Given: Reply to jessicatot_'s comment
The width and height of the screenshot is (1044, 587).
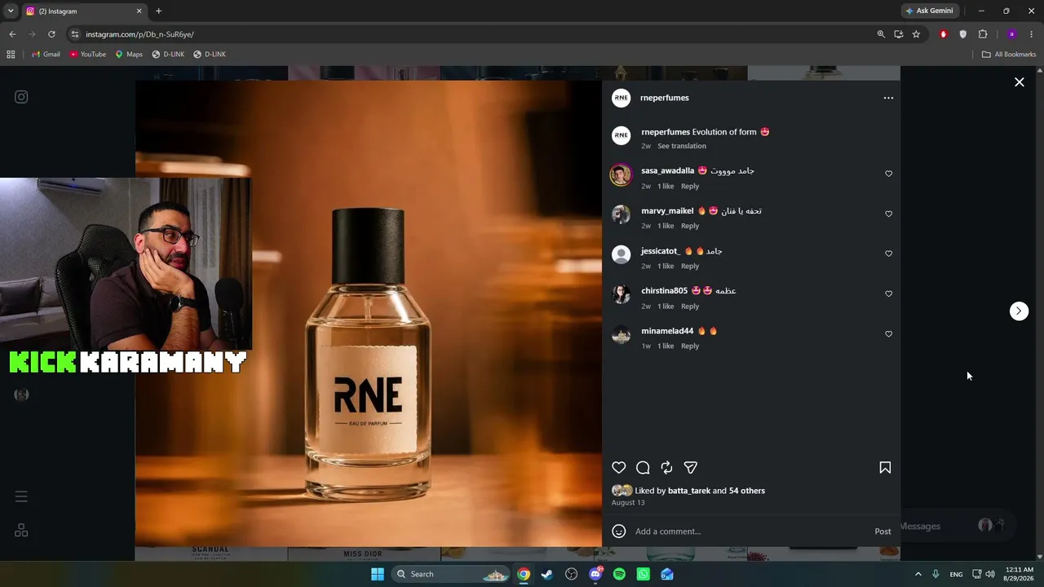Looking at the screenshot, I should tap(690, 266).
